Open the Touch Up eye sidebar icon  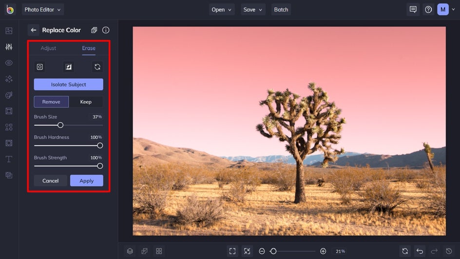(x=9, y=63)
